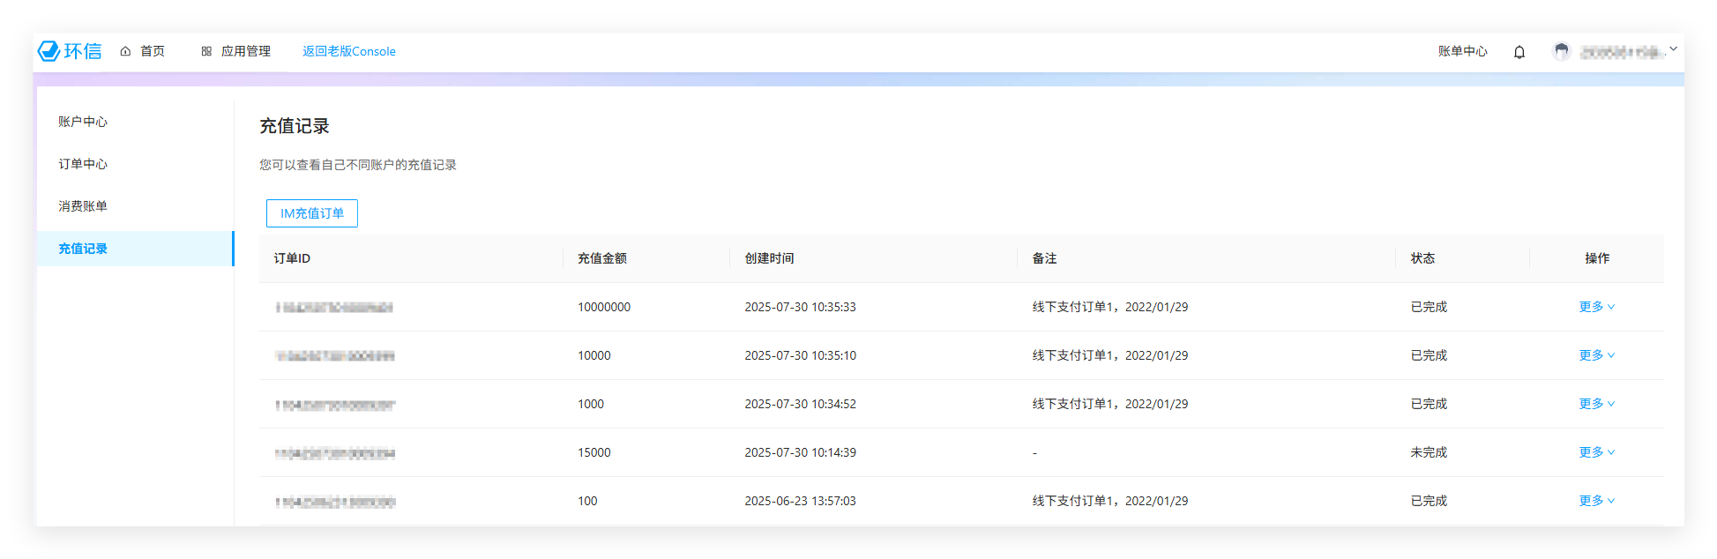Image resolution: width=1717 pixels, height=559 pixels.
Task: Click the 充值金额 column header
Action: coord(602,258)
